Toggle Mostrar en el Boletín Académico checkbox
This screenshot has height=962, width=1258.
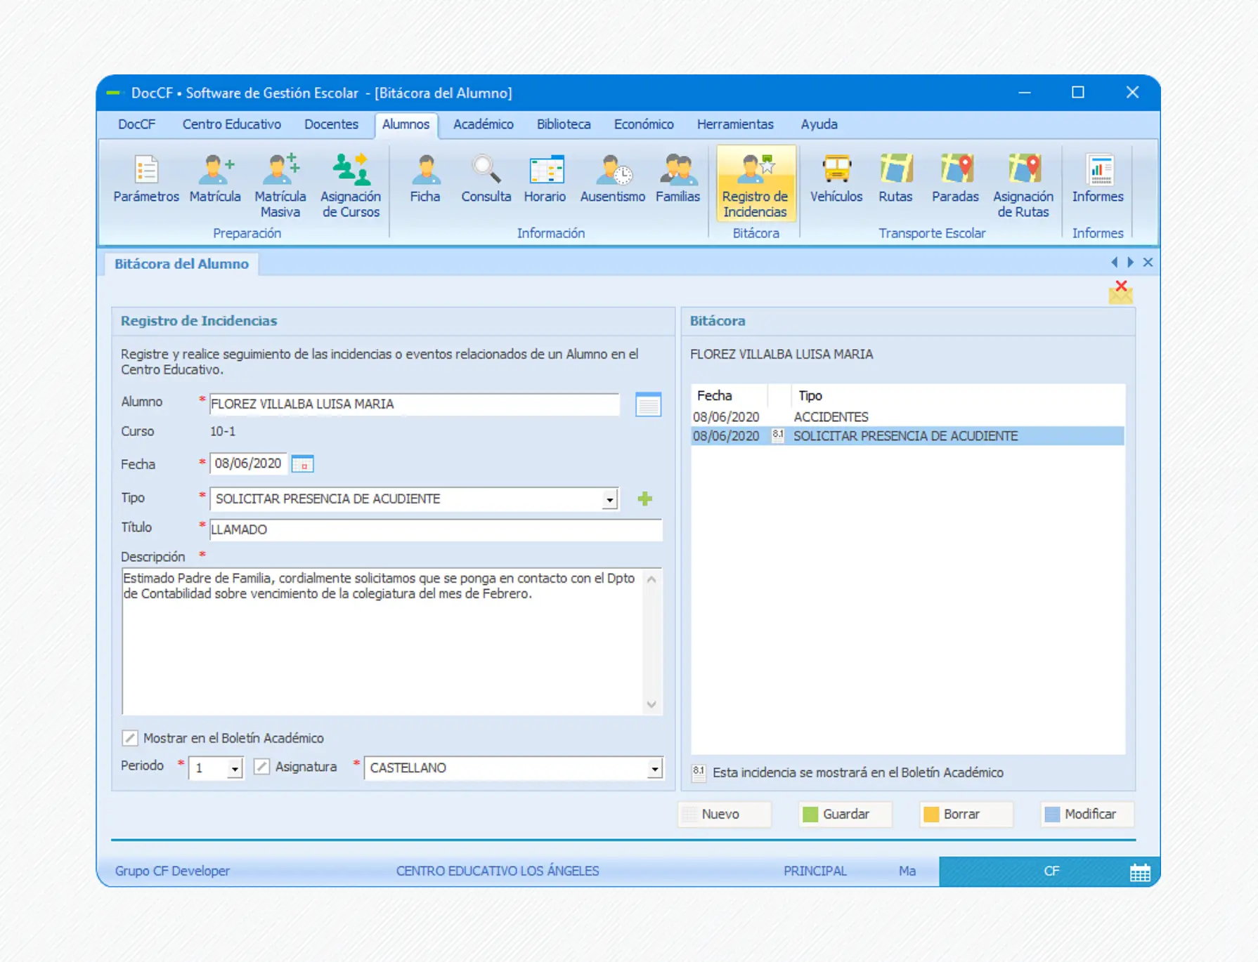click(x=130, y=738)
